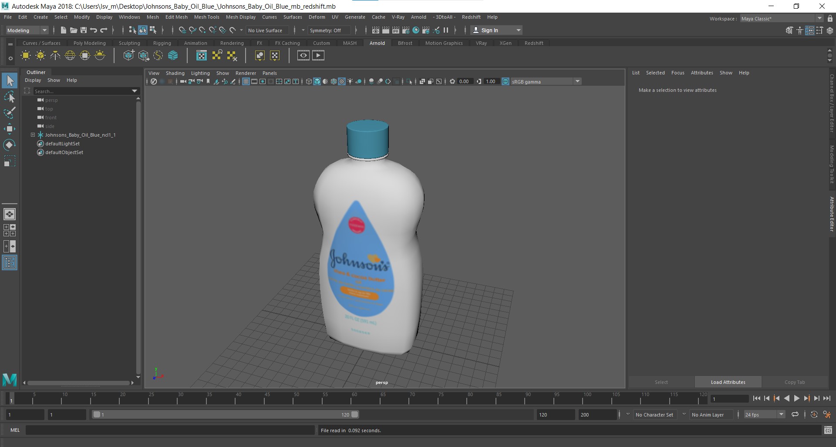Open the Workspace Maya Classic dropdown
Screen dimensions: 836x447
coord(782,18)
